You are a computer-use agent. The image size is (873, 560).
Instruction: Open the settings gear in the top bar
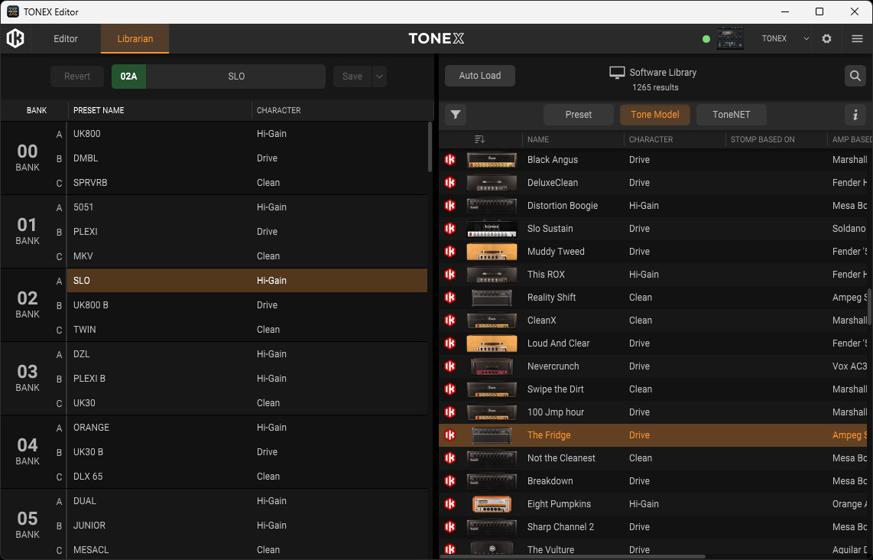tap(826, 38)
